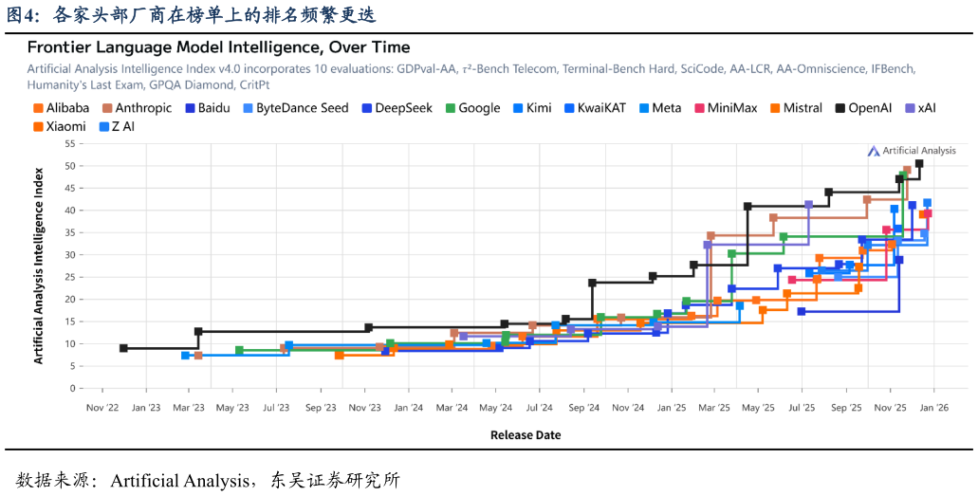Toggle the DeepSeek series label in legend
The width and height of the screenshot is (978, 496).
[404, 108]
